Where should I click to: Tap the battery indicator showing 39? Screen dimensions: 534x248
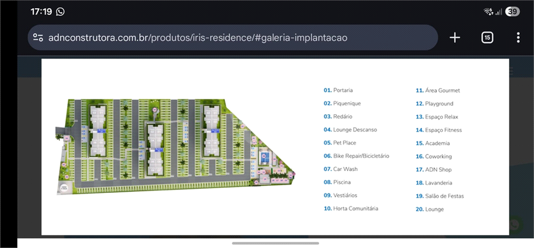pos(512,11)
